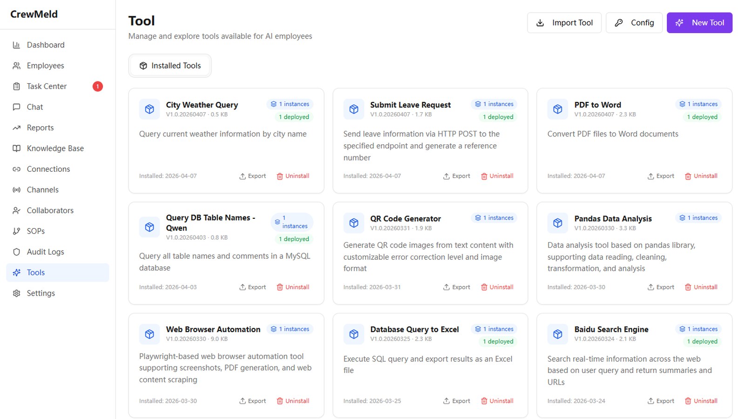The width and height of the screenshot is (745, 419).
Task: Click the Submit Leave Request cube icon
Action: click(x=354, y=109)
